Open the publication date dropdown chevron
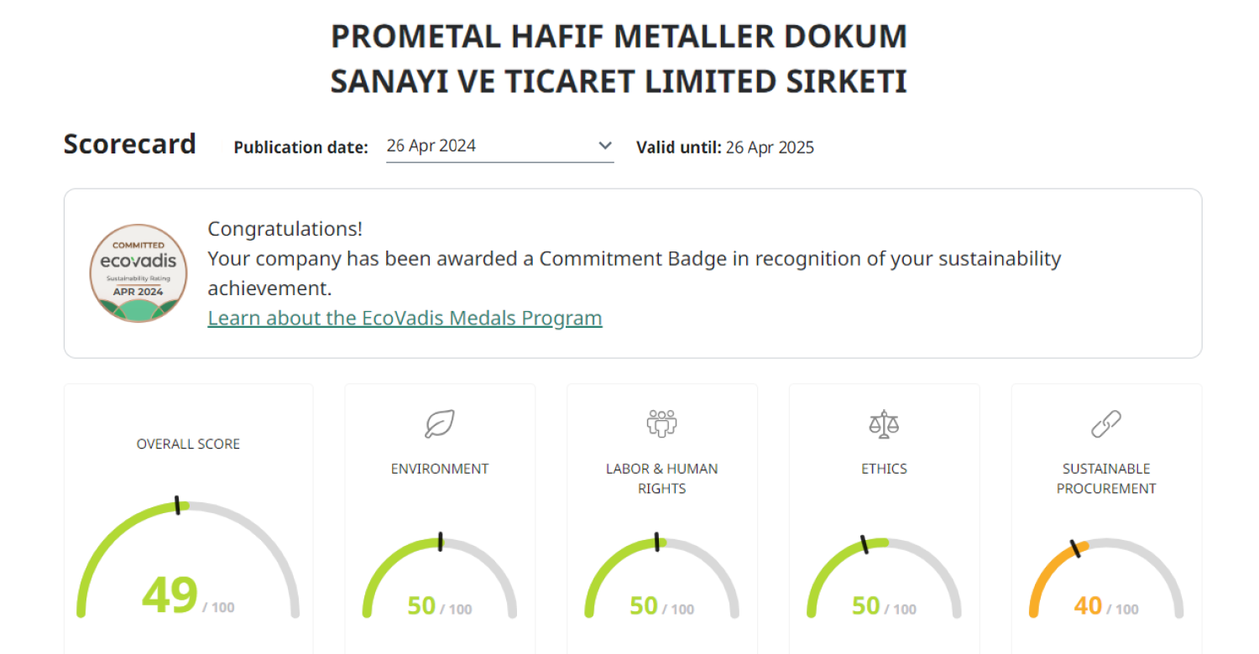Image resolution: width=1259 pixels, height=654 pixels. tap(604, 146)
